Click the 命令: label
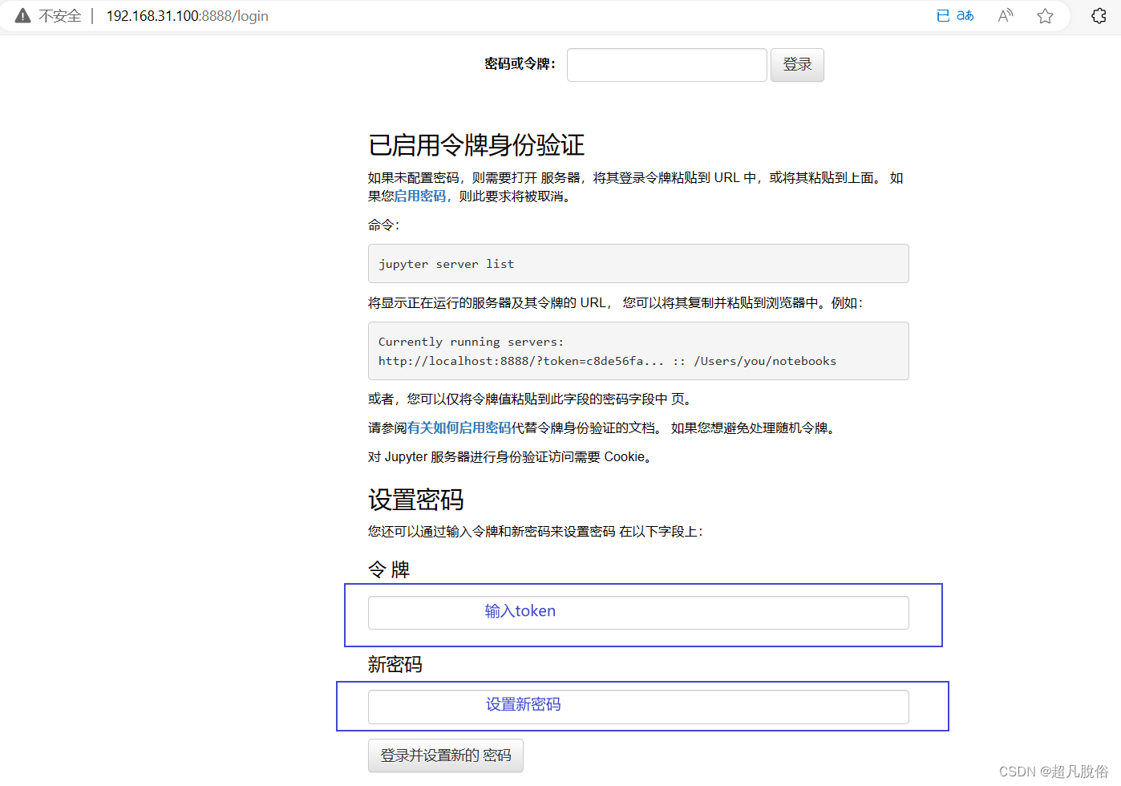The width and height of the screenshot is (1121, 786). tap(383, 225)
